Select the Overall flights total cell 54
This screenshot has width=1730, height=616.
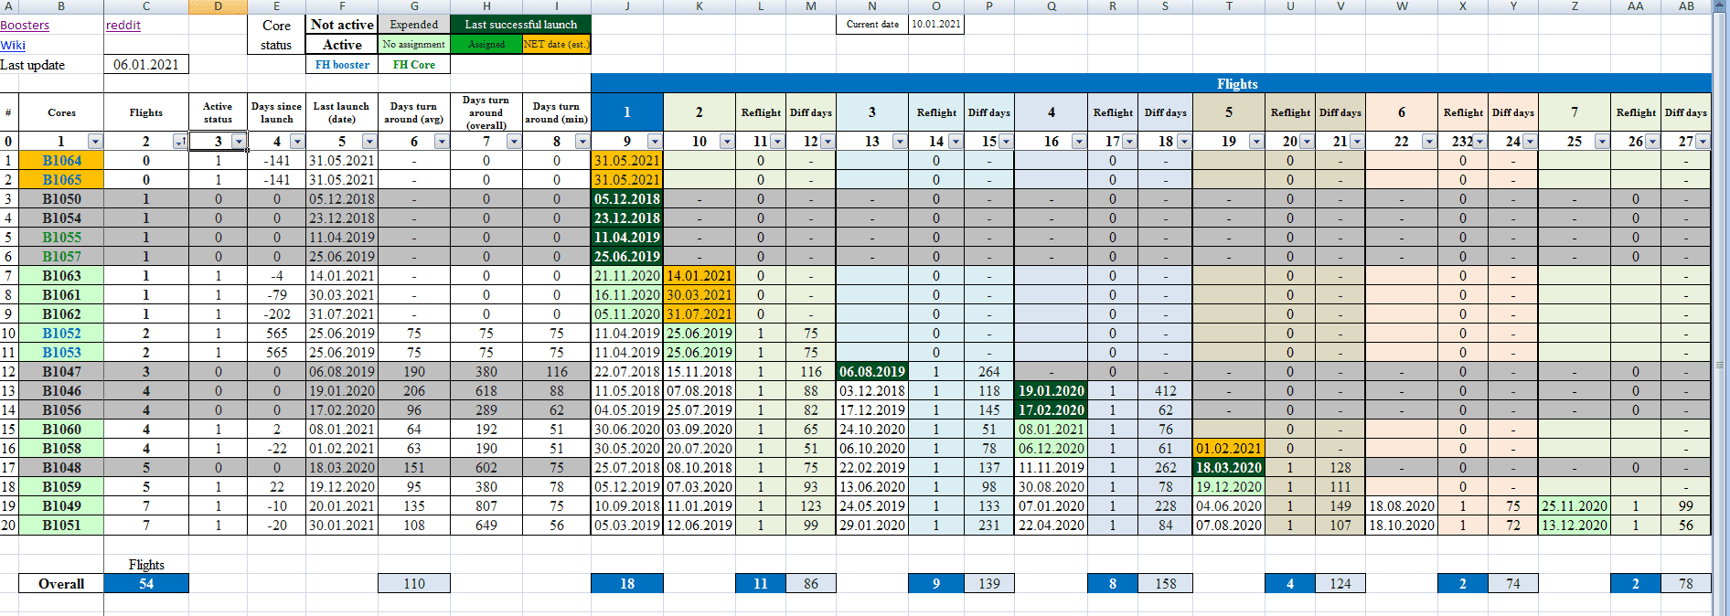146,584
